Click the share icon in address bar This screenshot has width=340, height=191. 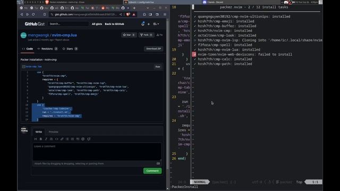(x=121, y=14)
